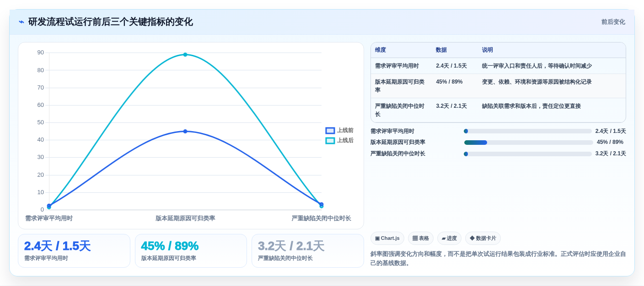
Task: Click the 90 y-axis tick label
Action: click(41, 53)
